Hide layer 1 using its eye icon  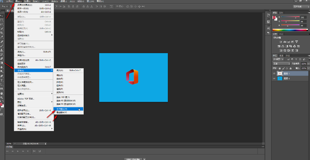(274, 74)
